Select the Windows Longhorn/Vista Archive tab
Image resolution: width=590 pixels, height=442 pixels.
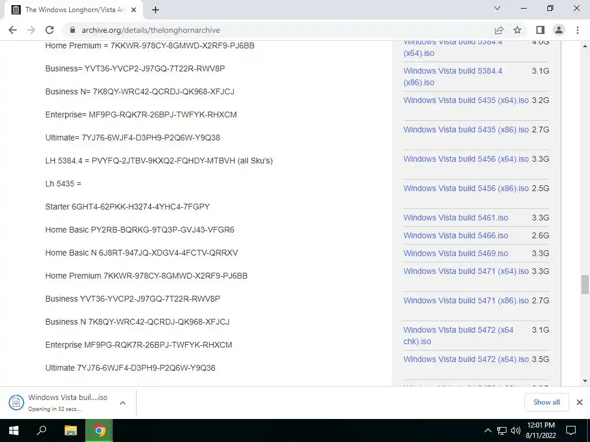click(74, 10)
